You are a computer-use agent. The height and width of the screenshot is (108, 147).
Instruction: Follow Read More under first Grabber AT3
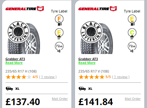pos(14,63)
